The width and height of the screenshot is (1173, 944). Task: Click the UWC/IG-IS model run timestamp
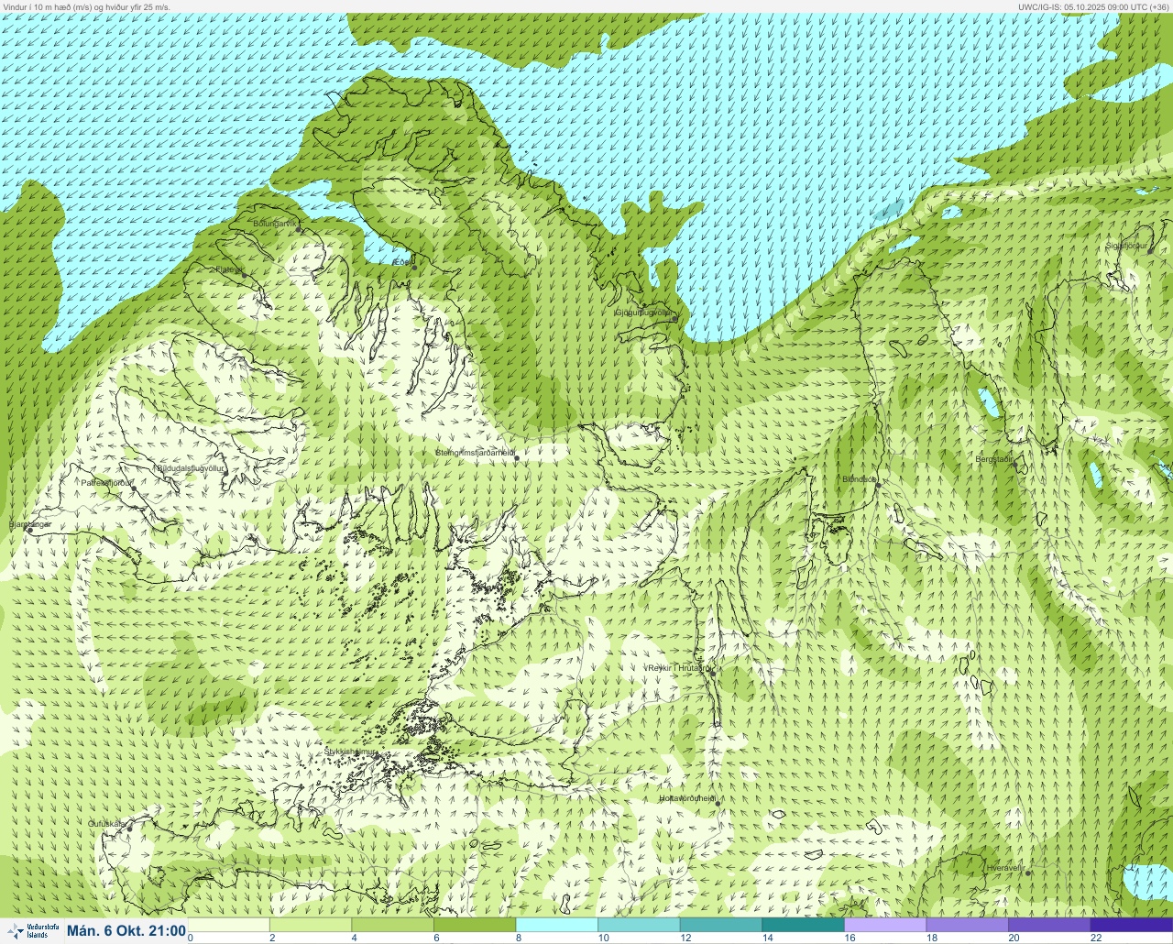pyautogui.click(x=1092, y=6)
